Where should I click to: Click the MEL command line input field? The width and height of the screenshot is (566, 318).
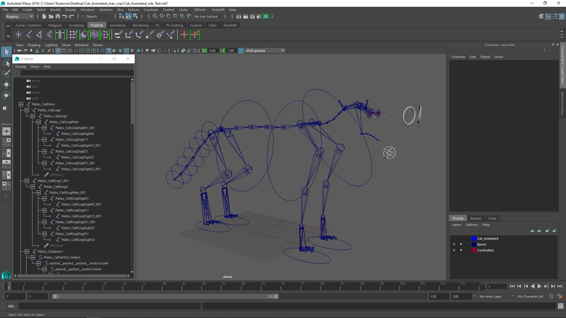(x=109, y=306)
